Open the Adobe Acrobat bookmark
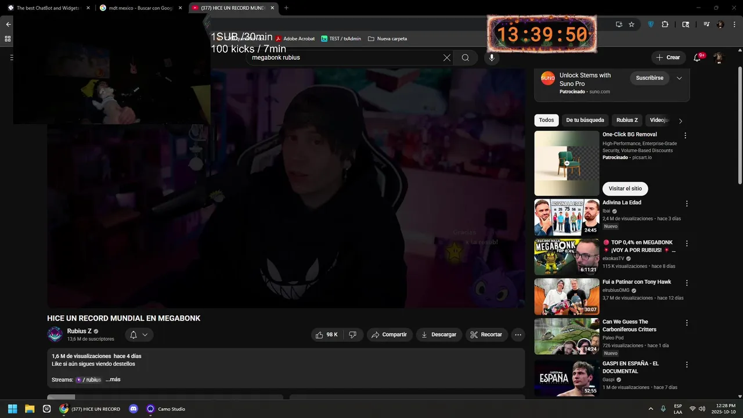The image size is (743, 418). (x=295, y=38)
